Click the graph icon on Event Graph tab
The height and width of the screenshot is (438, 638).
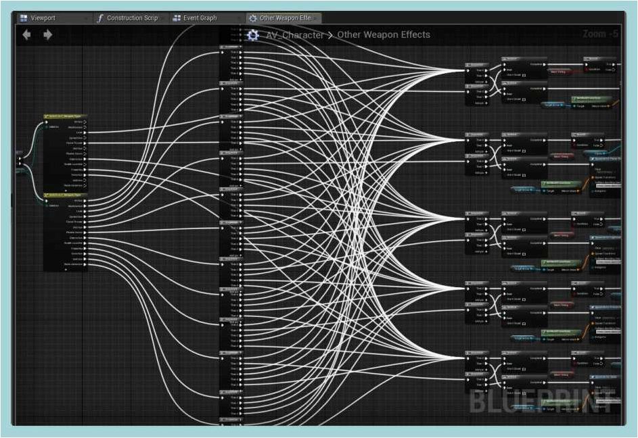177,18
